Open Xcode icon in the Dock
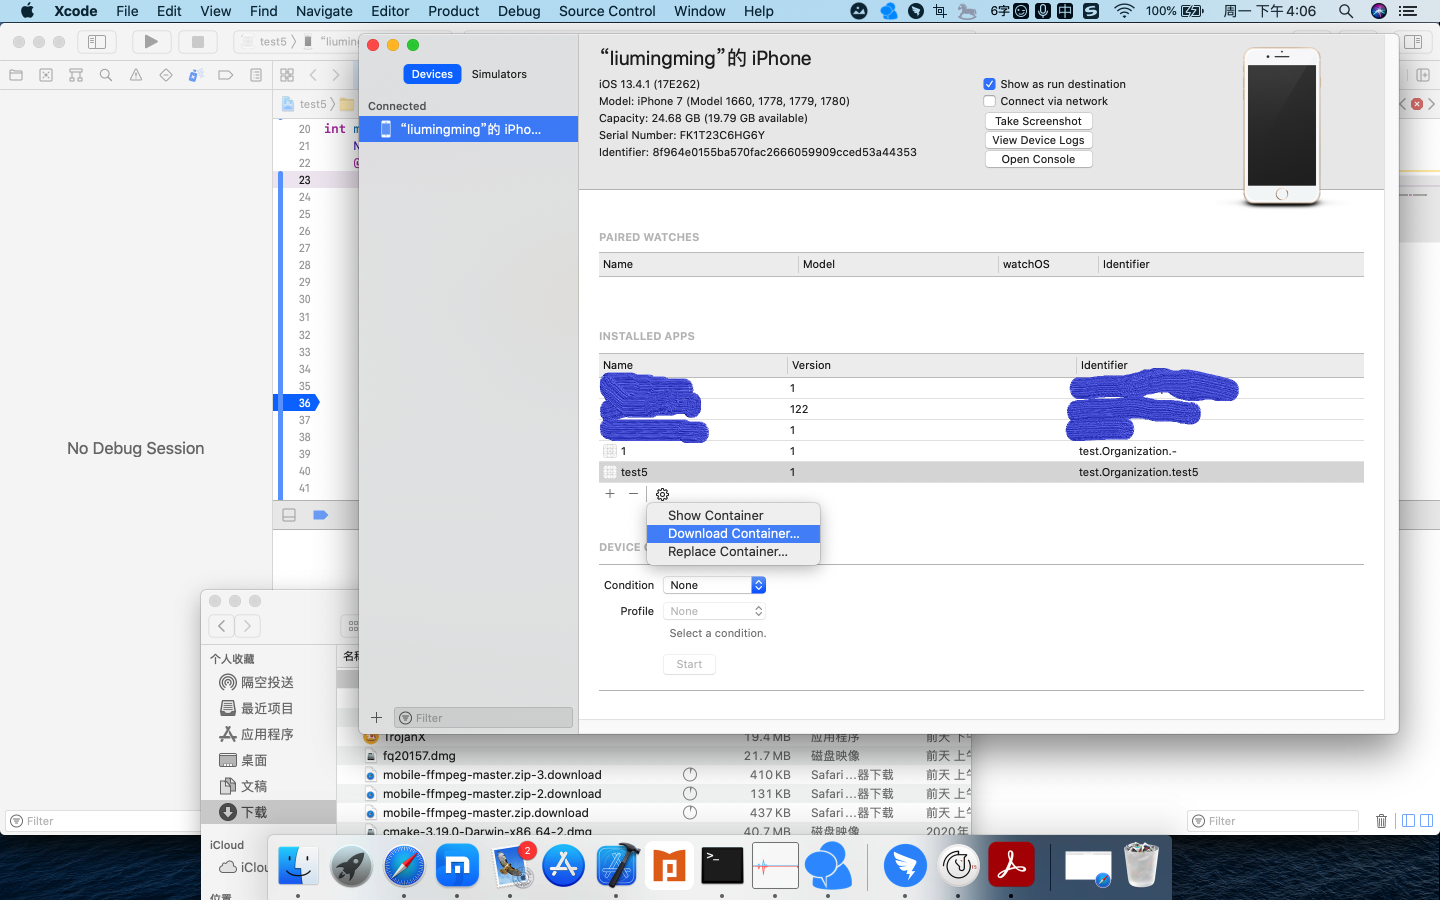1440x900 pixels. (616, 865)
